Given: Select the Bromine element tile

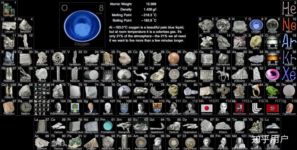Looking at the screenshot, I should click(x=272, y=58).
